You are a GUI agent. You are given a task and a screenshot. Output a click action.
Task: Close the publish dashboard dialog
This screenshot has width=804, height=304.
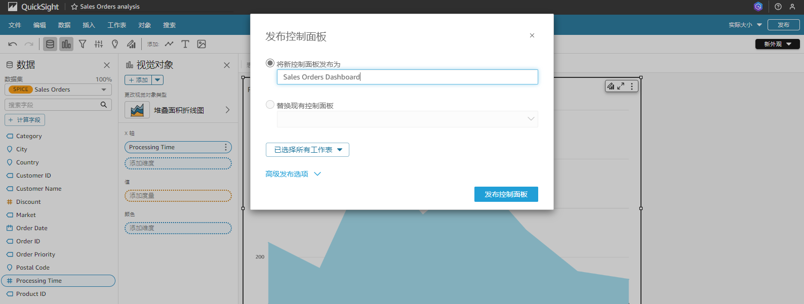(532, 35)
